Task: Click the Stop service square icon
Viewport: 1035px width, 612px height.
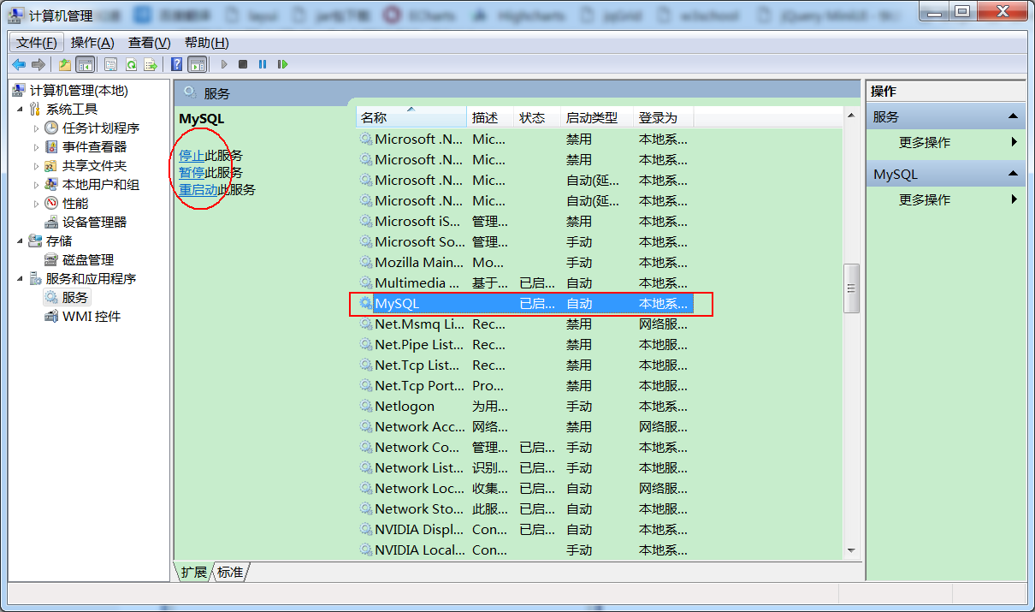Action: pyautogui.click(x=243, y=64)
